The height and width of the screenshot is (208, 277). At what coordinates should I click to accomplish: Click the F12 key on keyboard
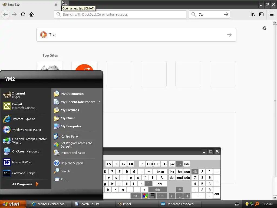tap(164, 164)
